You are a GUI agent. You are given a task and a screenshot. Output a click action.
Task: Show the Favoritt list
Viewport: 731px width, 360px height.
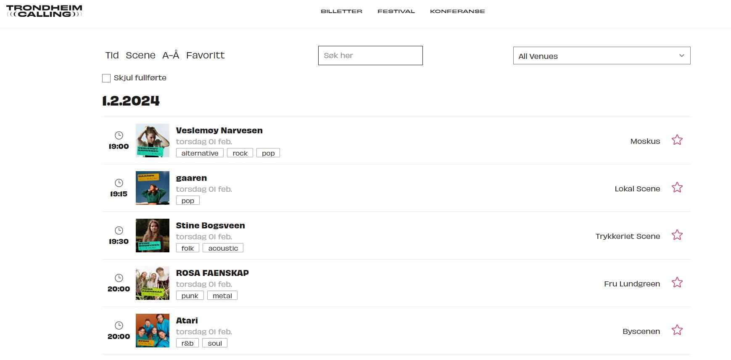205,55
